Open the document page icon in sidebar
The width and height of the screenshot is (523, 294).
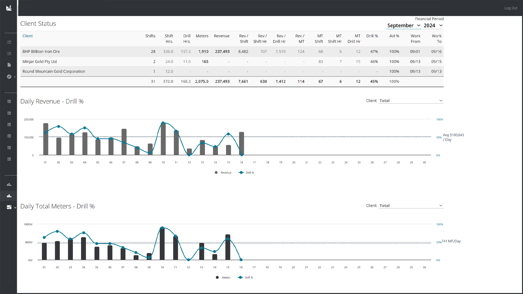(x=9, y=65)
